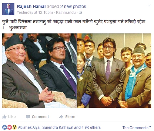The height and width of the screenshot is (131, 154).
Task: Click the Like thumbs-up icon
Action: click(x=4, y=117)
